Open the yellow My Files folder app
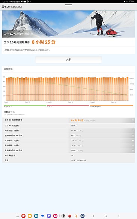137x219 pixels. 30,216
